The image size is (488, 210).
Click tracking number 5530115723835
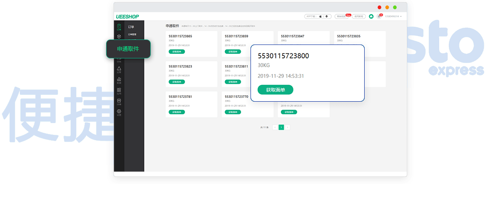click(349, 37)
